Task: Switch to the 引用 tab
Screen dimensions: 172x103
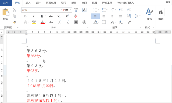Action: coord(64,3)
